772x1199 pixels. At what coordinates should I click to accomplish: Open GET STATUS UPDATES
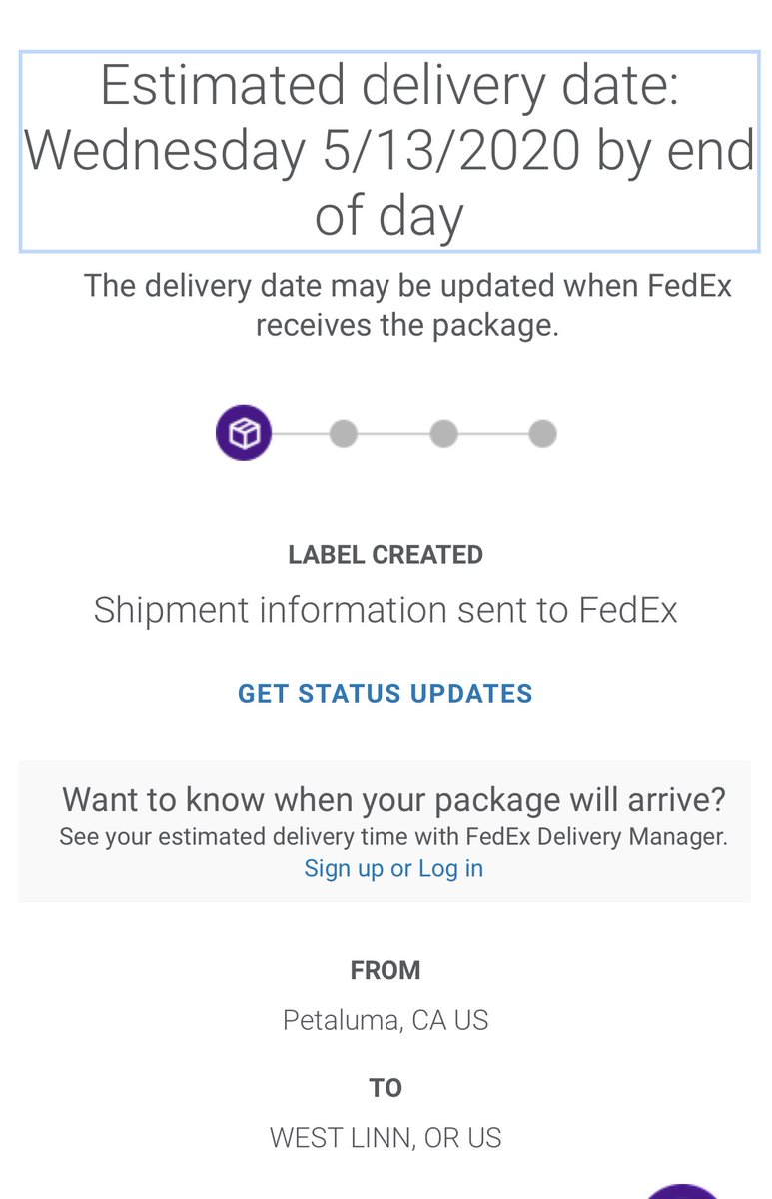click(386, 694)
